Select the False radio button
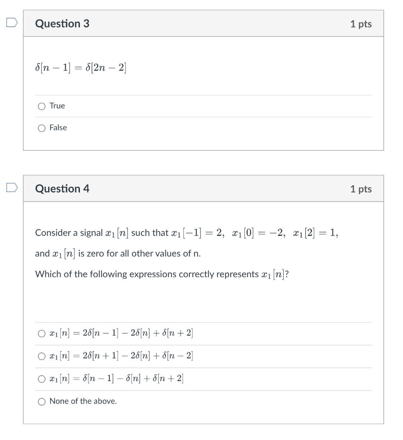This screenshot has height=440, width=403. pyautogui.click(x=42, y=128)
